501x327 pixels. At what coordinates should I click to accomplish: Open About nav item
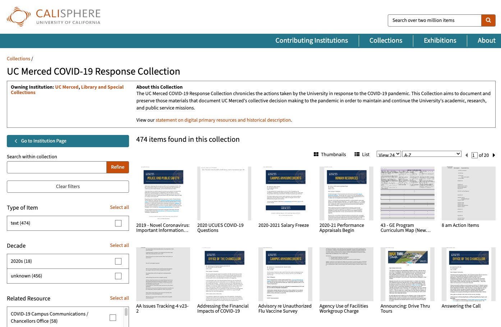487,41
